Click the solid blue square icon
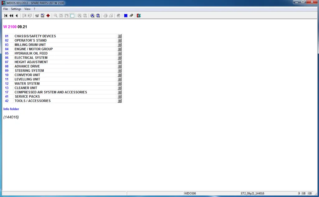The image size is (319, 197). [x=126, y=16]
